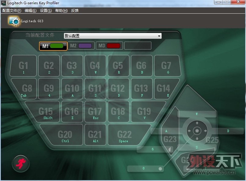Viewport: 246px width, 181px height.
Task: Select the G4 key assigned to W
Action: tap(96, 66)
